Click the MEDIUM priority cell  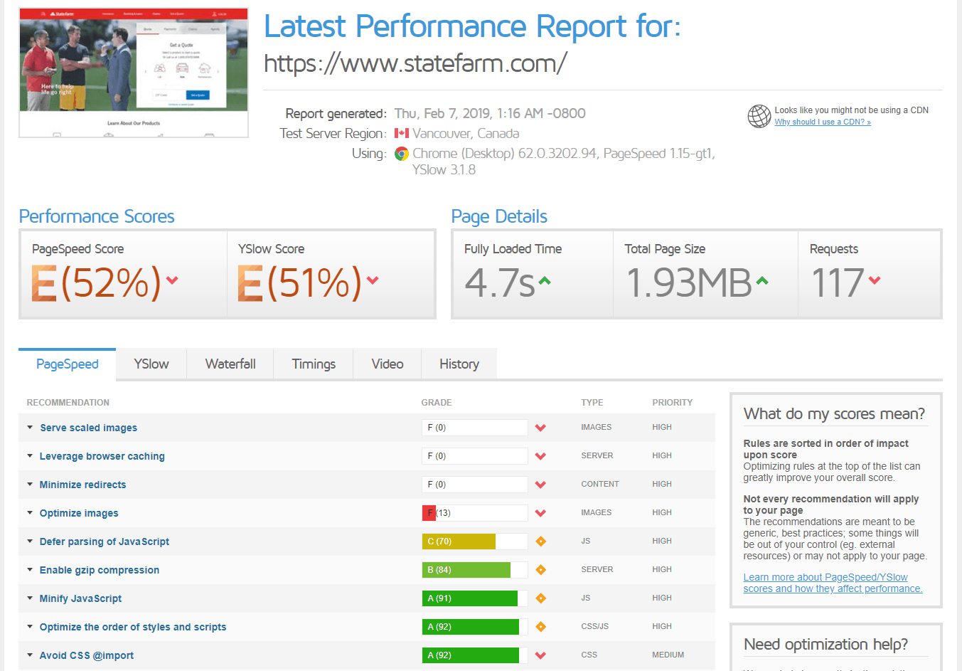[668, 655]
